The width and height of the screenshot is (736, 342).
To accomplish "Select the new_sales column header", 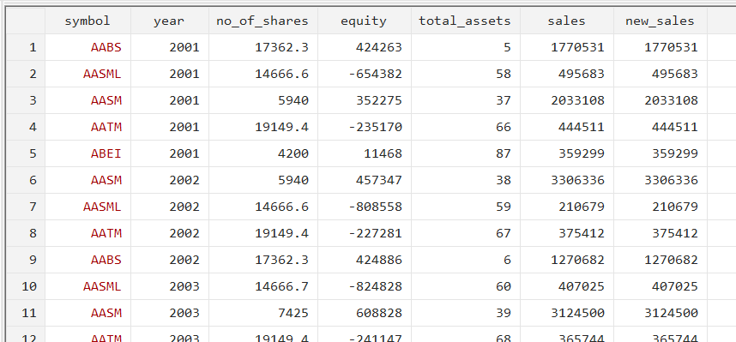I will 660,21.
